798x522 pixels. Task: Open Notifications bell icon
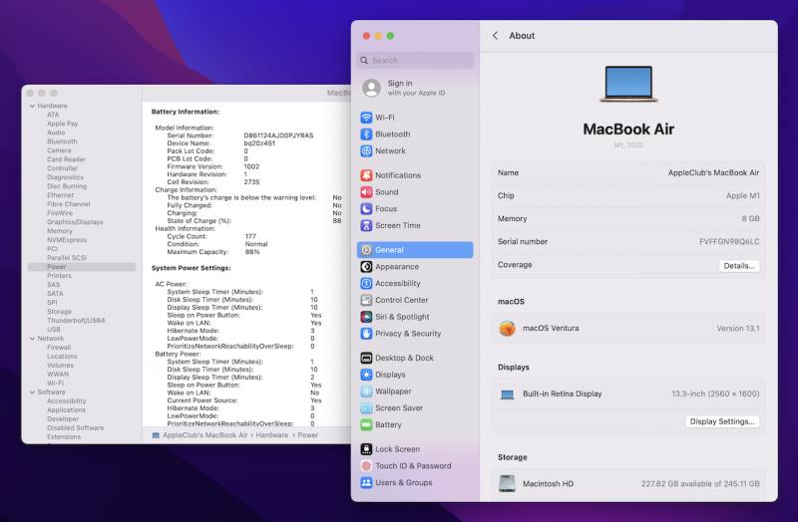point(366,175)
